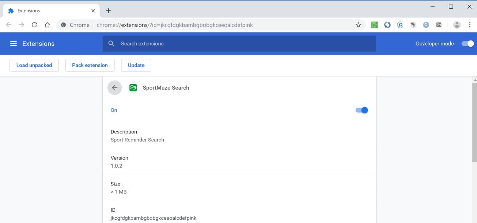This screenshot has height=223, width=477.
Task: Disable the SportMuze Search extension toggle
Action: pyautogui.click(x=361, y=110)
